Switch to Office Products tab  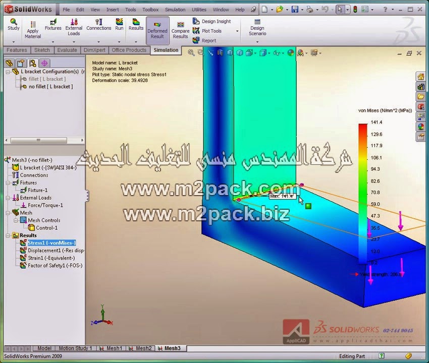point(129,50)
